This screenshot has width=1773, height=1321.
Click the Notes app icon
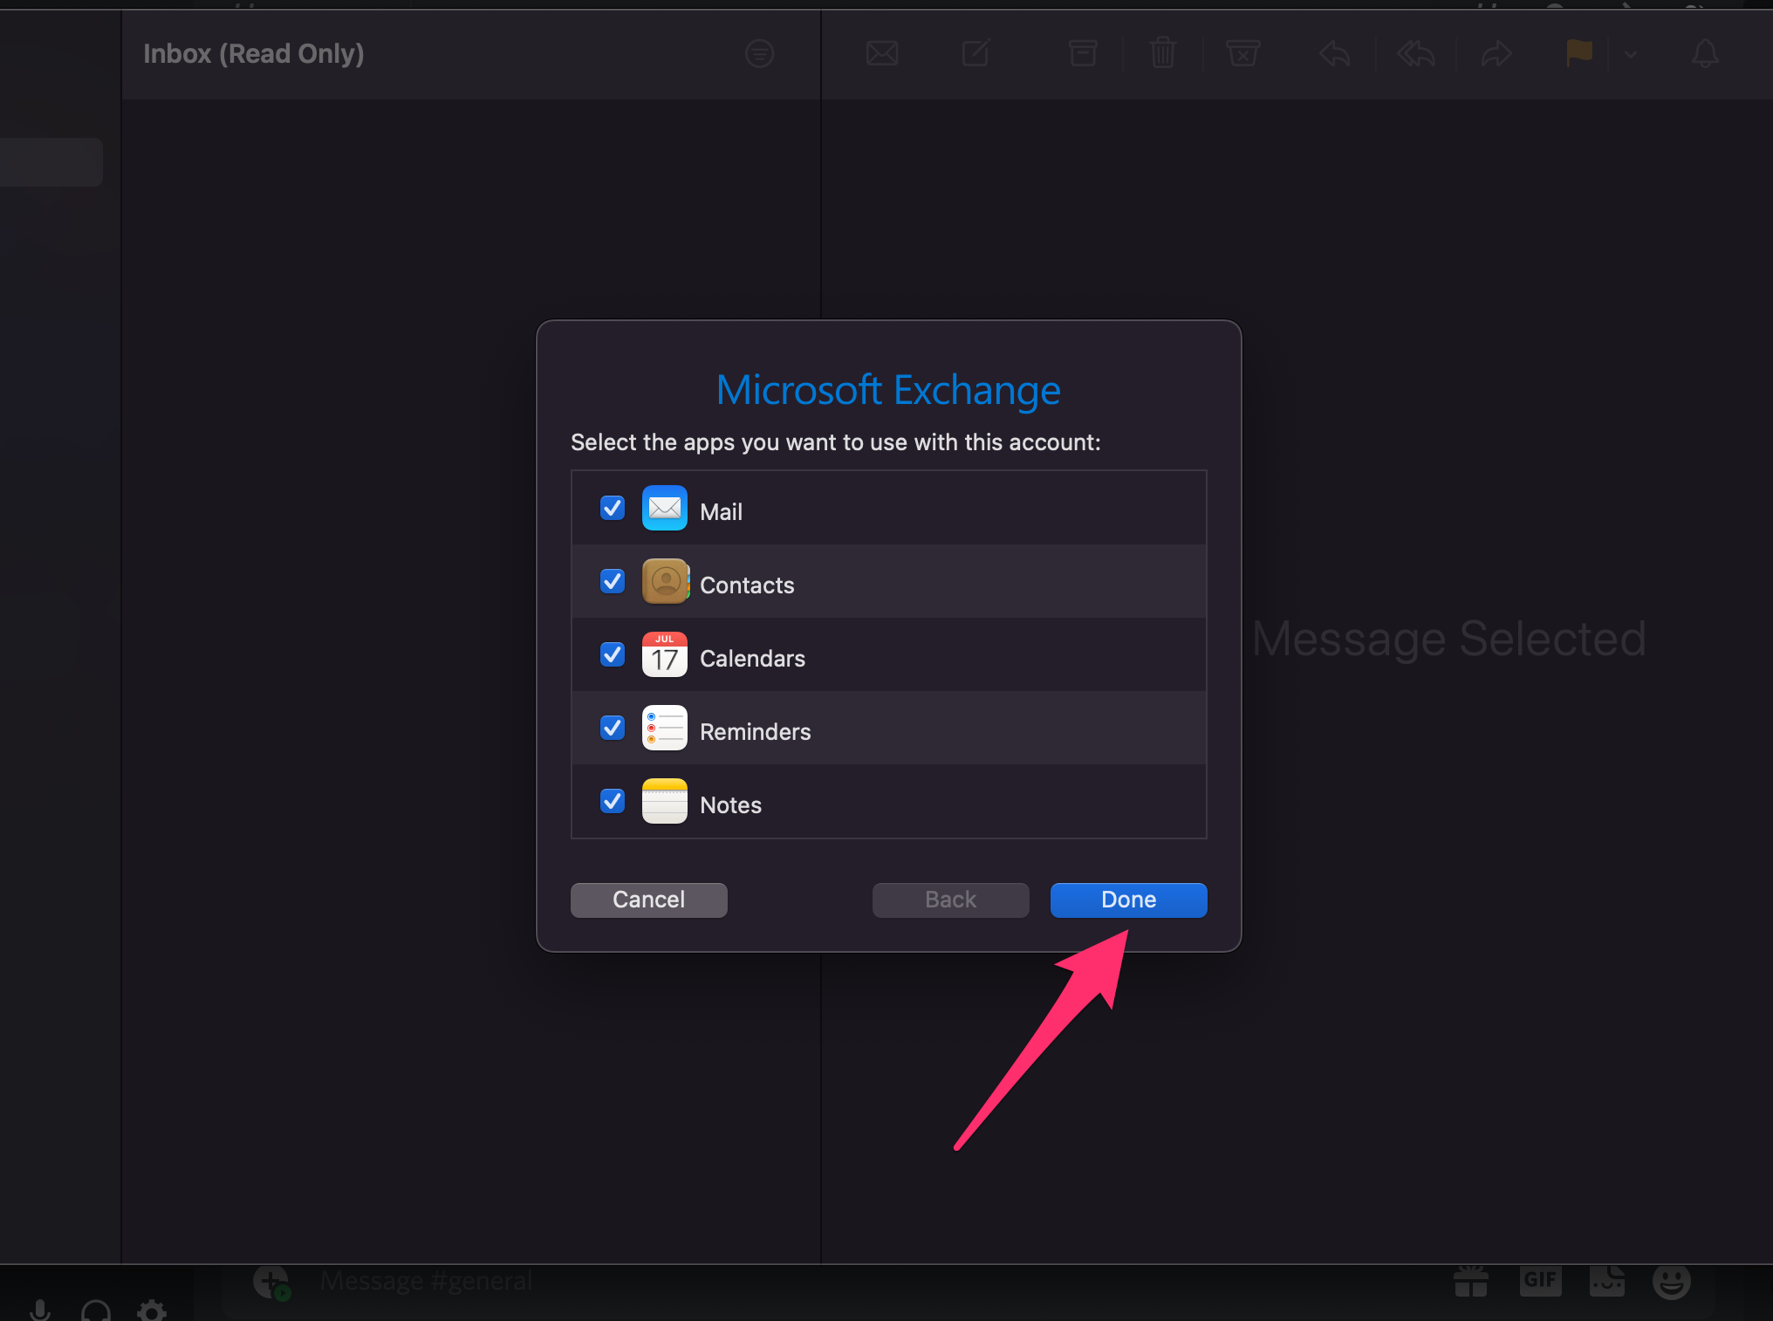[665, 801]
